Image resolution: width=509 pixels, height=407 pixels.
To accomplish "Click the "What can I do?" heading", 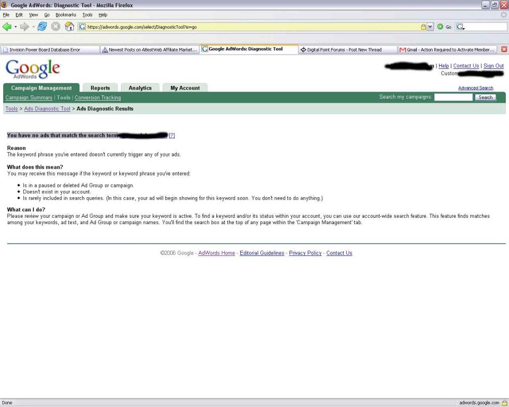I will point(26,210).
